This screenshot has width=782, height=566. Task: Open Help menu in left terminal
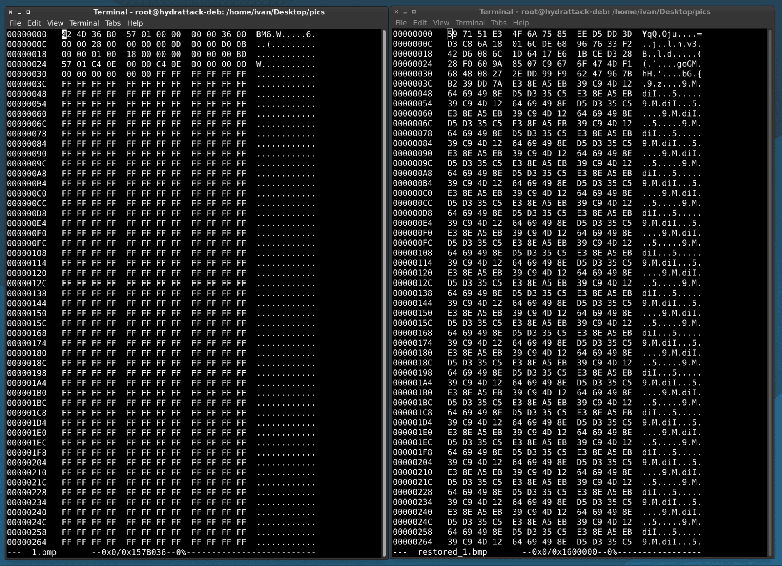135,23
